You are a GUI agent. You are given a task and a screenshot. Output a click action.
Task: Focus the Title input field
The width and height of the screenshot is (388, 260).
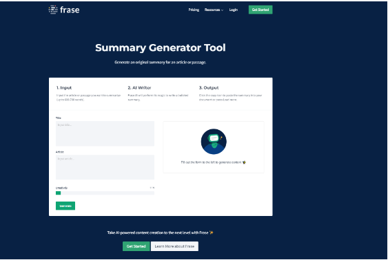(105, 133)
